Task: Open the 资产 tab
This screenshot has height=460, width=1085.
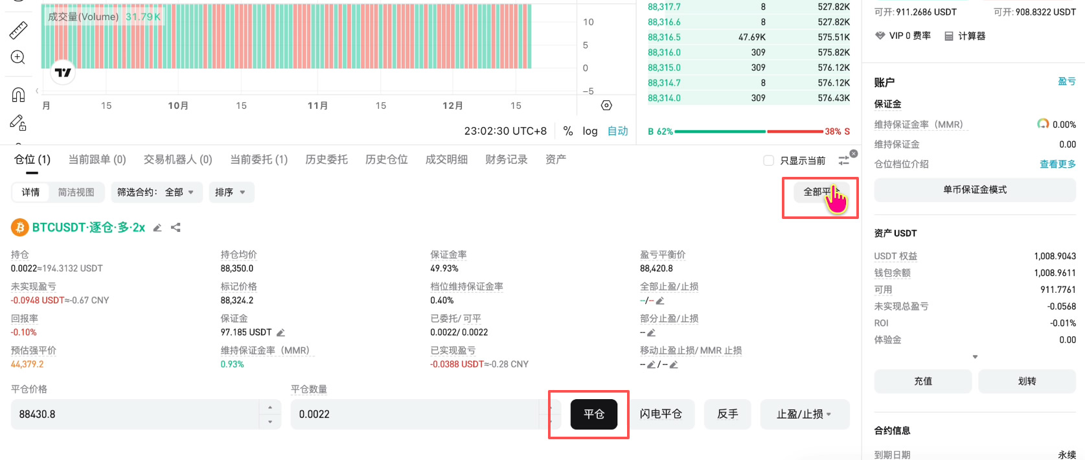Action: tap(556, 159)
